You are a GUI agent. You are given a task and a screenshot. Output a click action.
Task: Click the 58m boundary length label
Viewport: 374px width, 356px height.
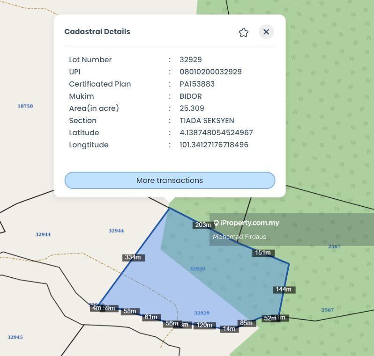point(130,311)
